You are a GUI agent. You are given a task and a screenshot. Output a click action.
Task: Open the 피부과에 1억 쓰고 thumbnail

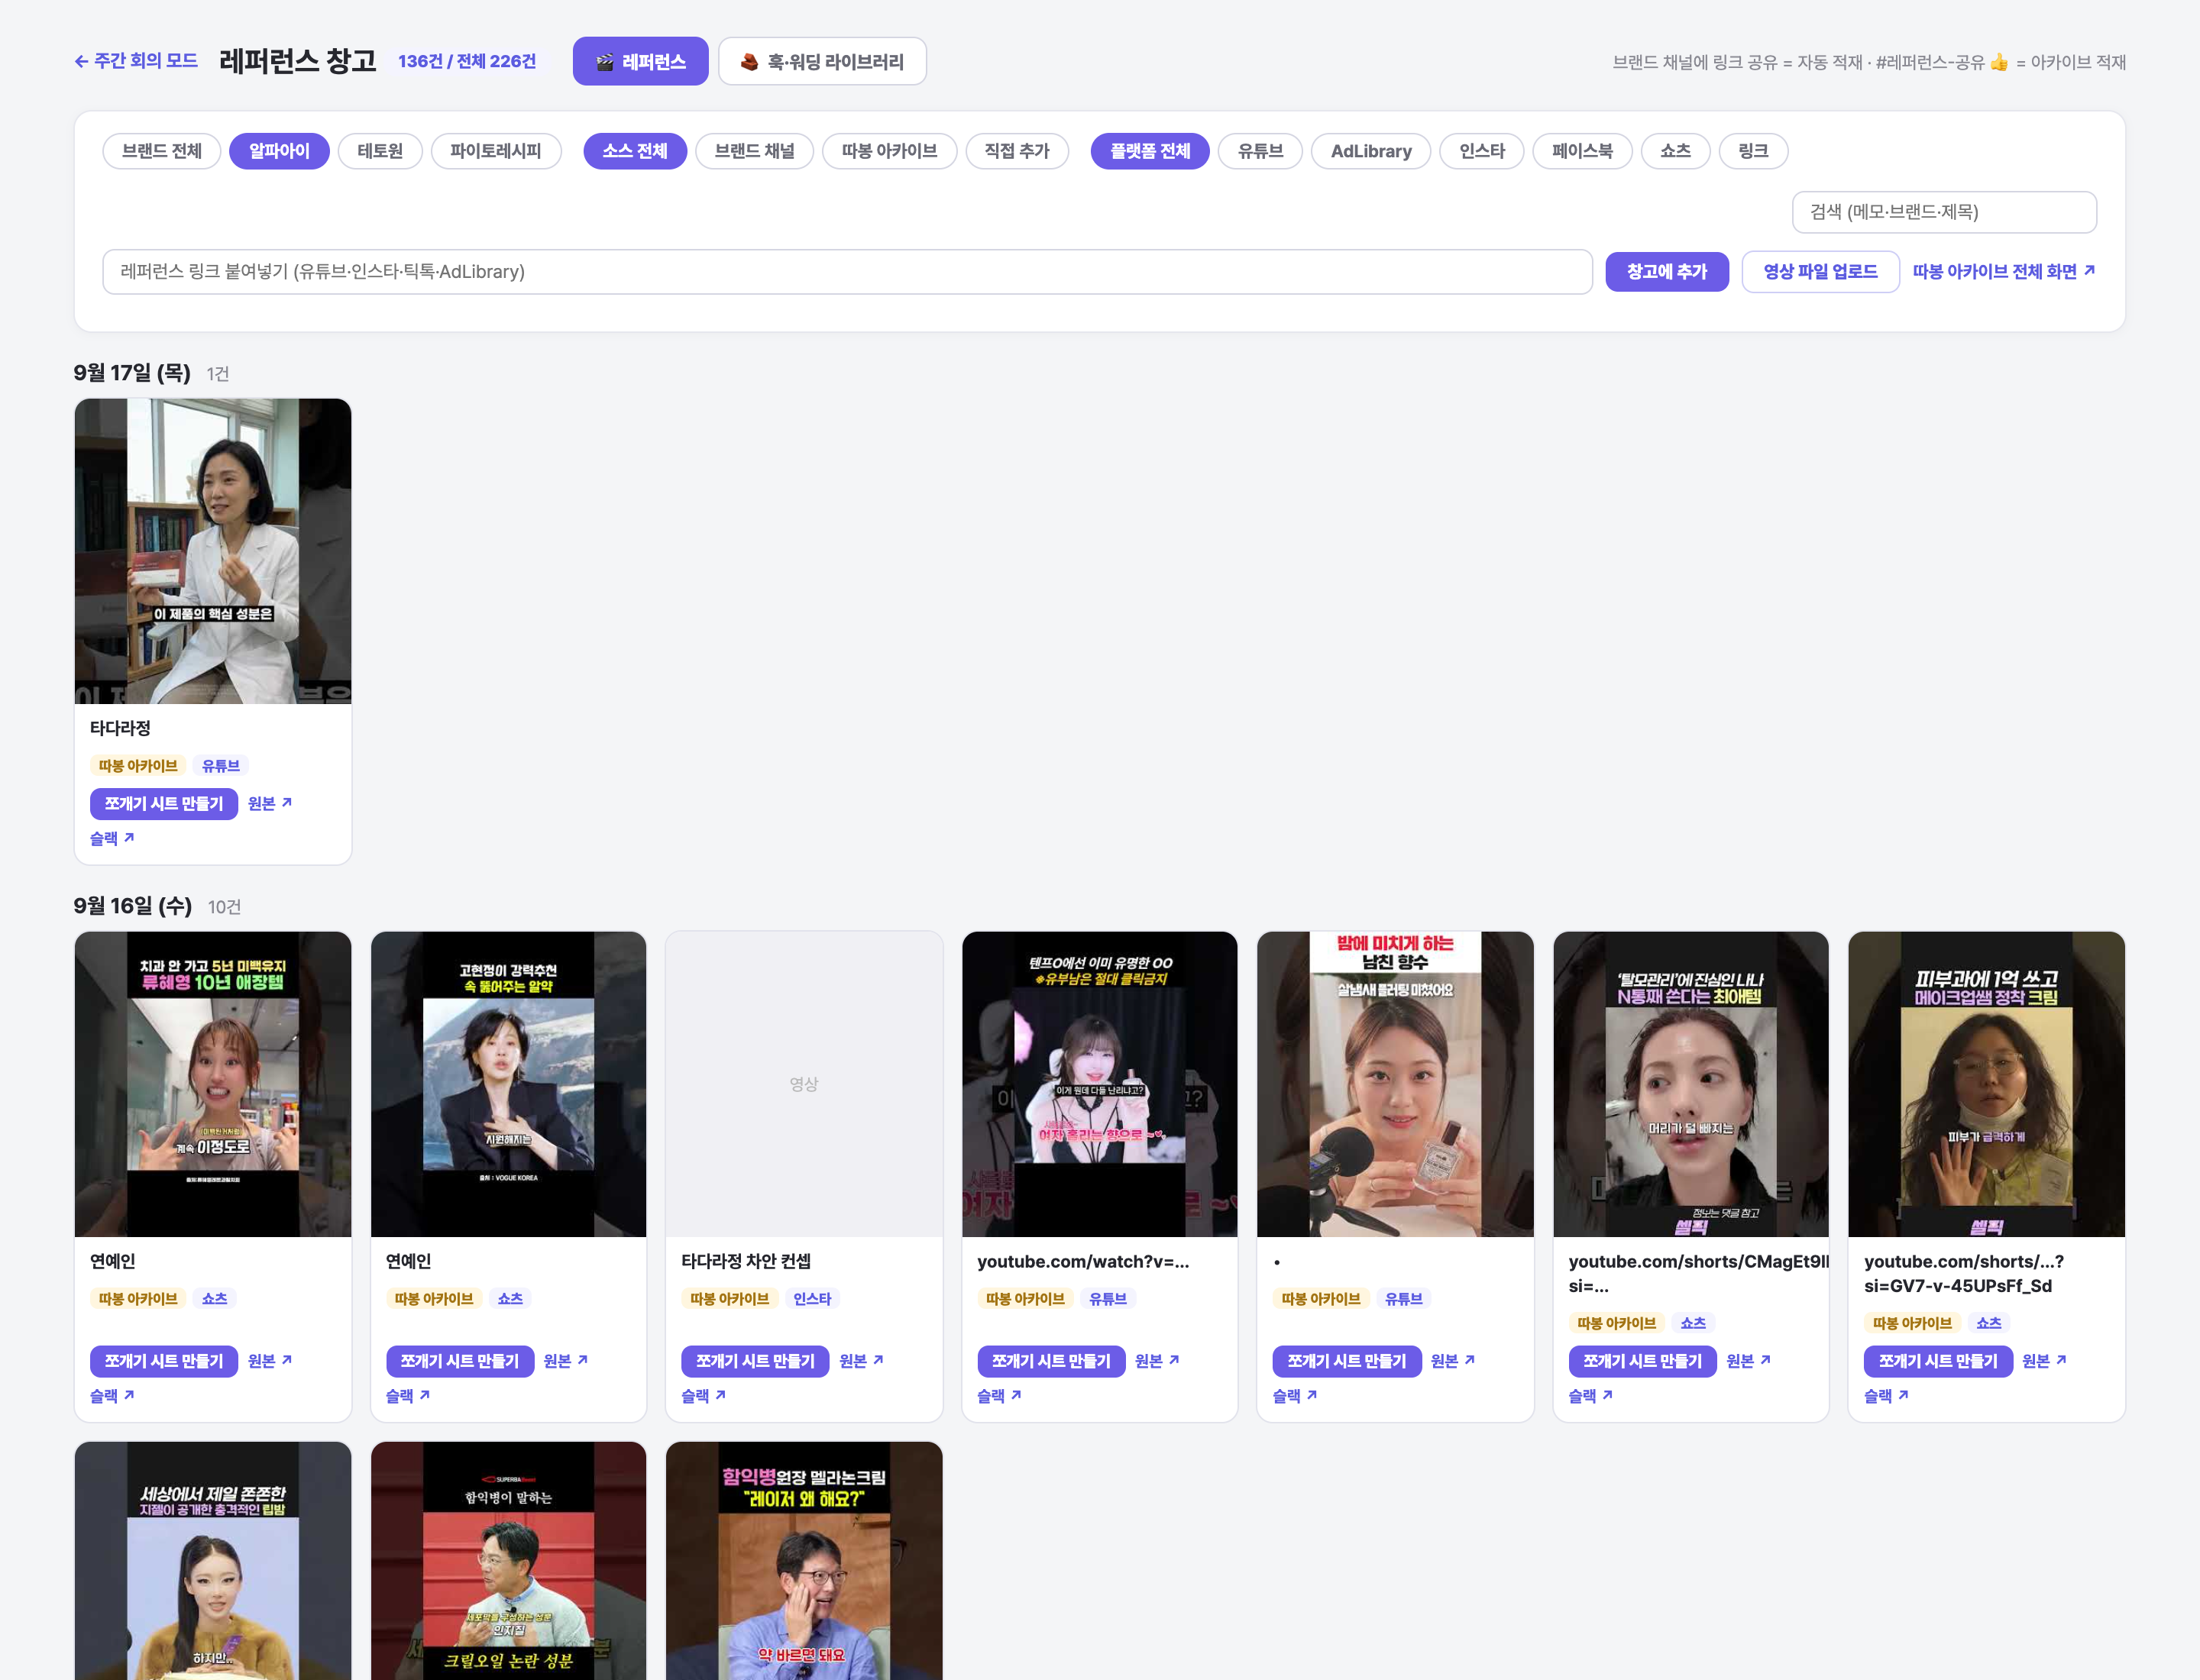click(x=1987, y=1084)
